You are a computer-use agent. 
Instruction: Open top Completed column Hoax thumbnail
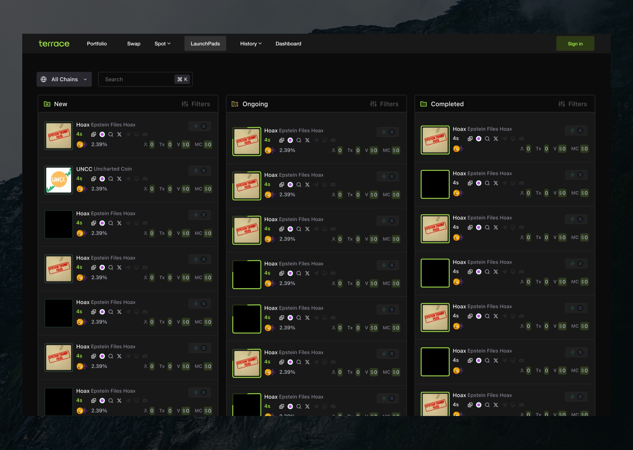pos(435,140)
